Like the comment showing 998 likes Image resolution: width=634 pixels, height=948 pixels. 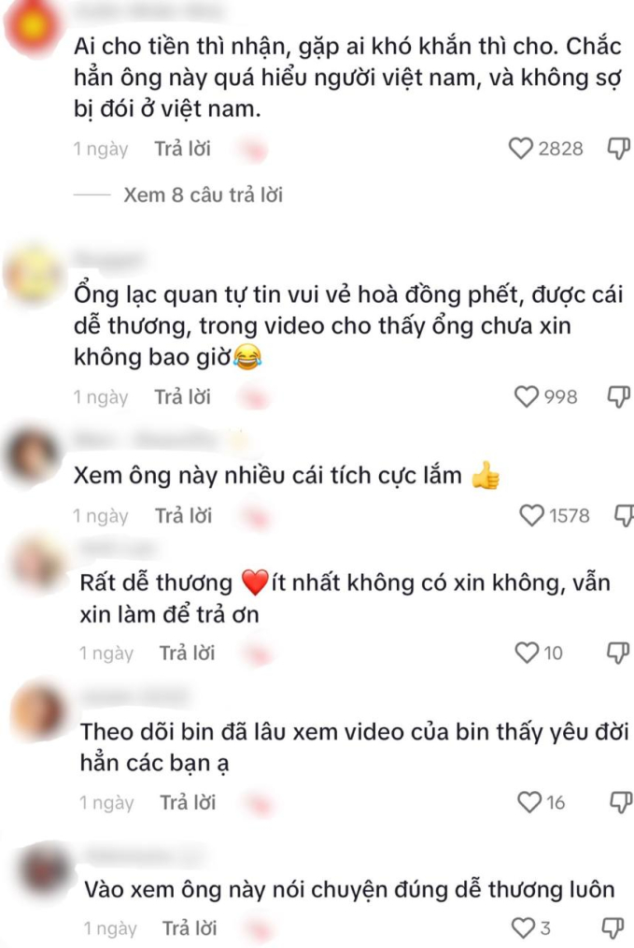[526, 396]
